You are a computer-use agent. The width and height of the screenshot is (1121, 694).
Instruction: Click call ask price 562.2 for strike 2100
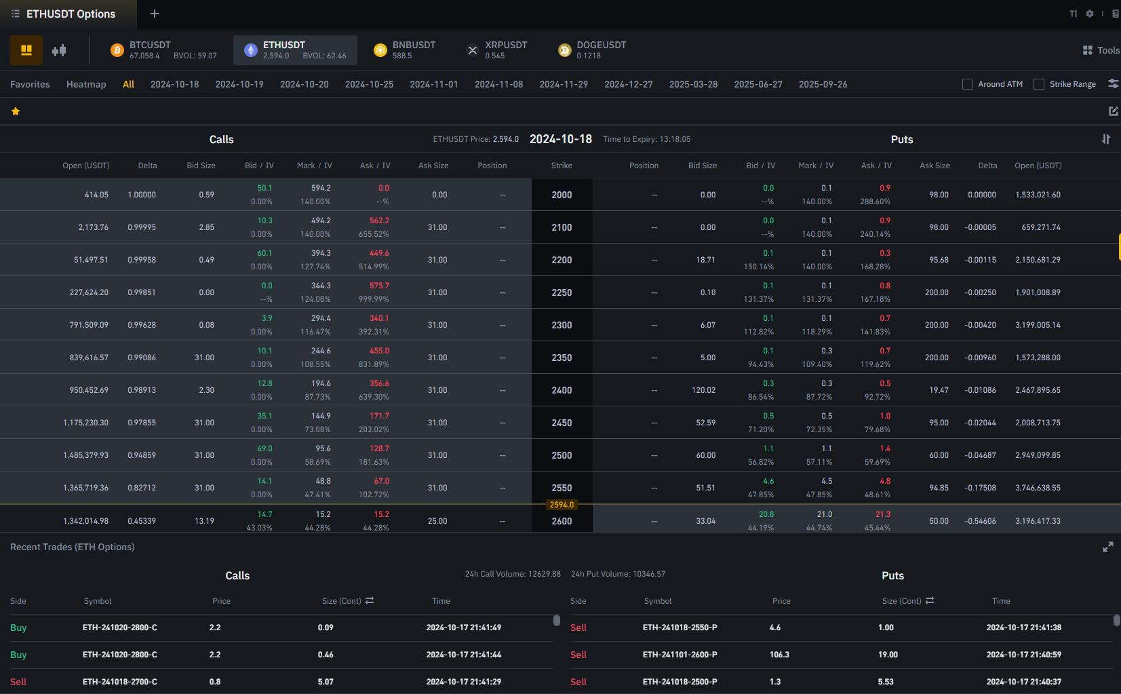[x=380, y=220]
